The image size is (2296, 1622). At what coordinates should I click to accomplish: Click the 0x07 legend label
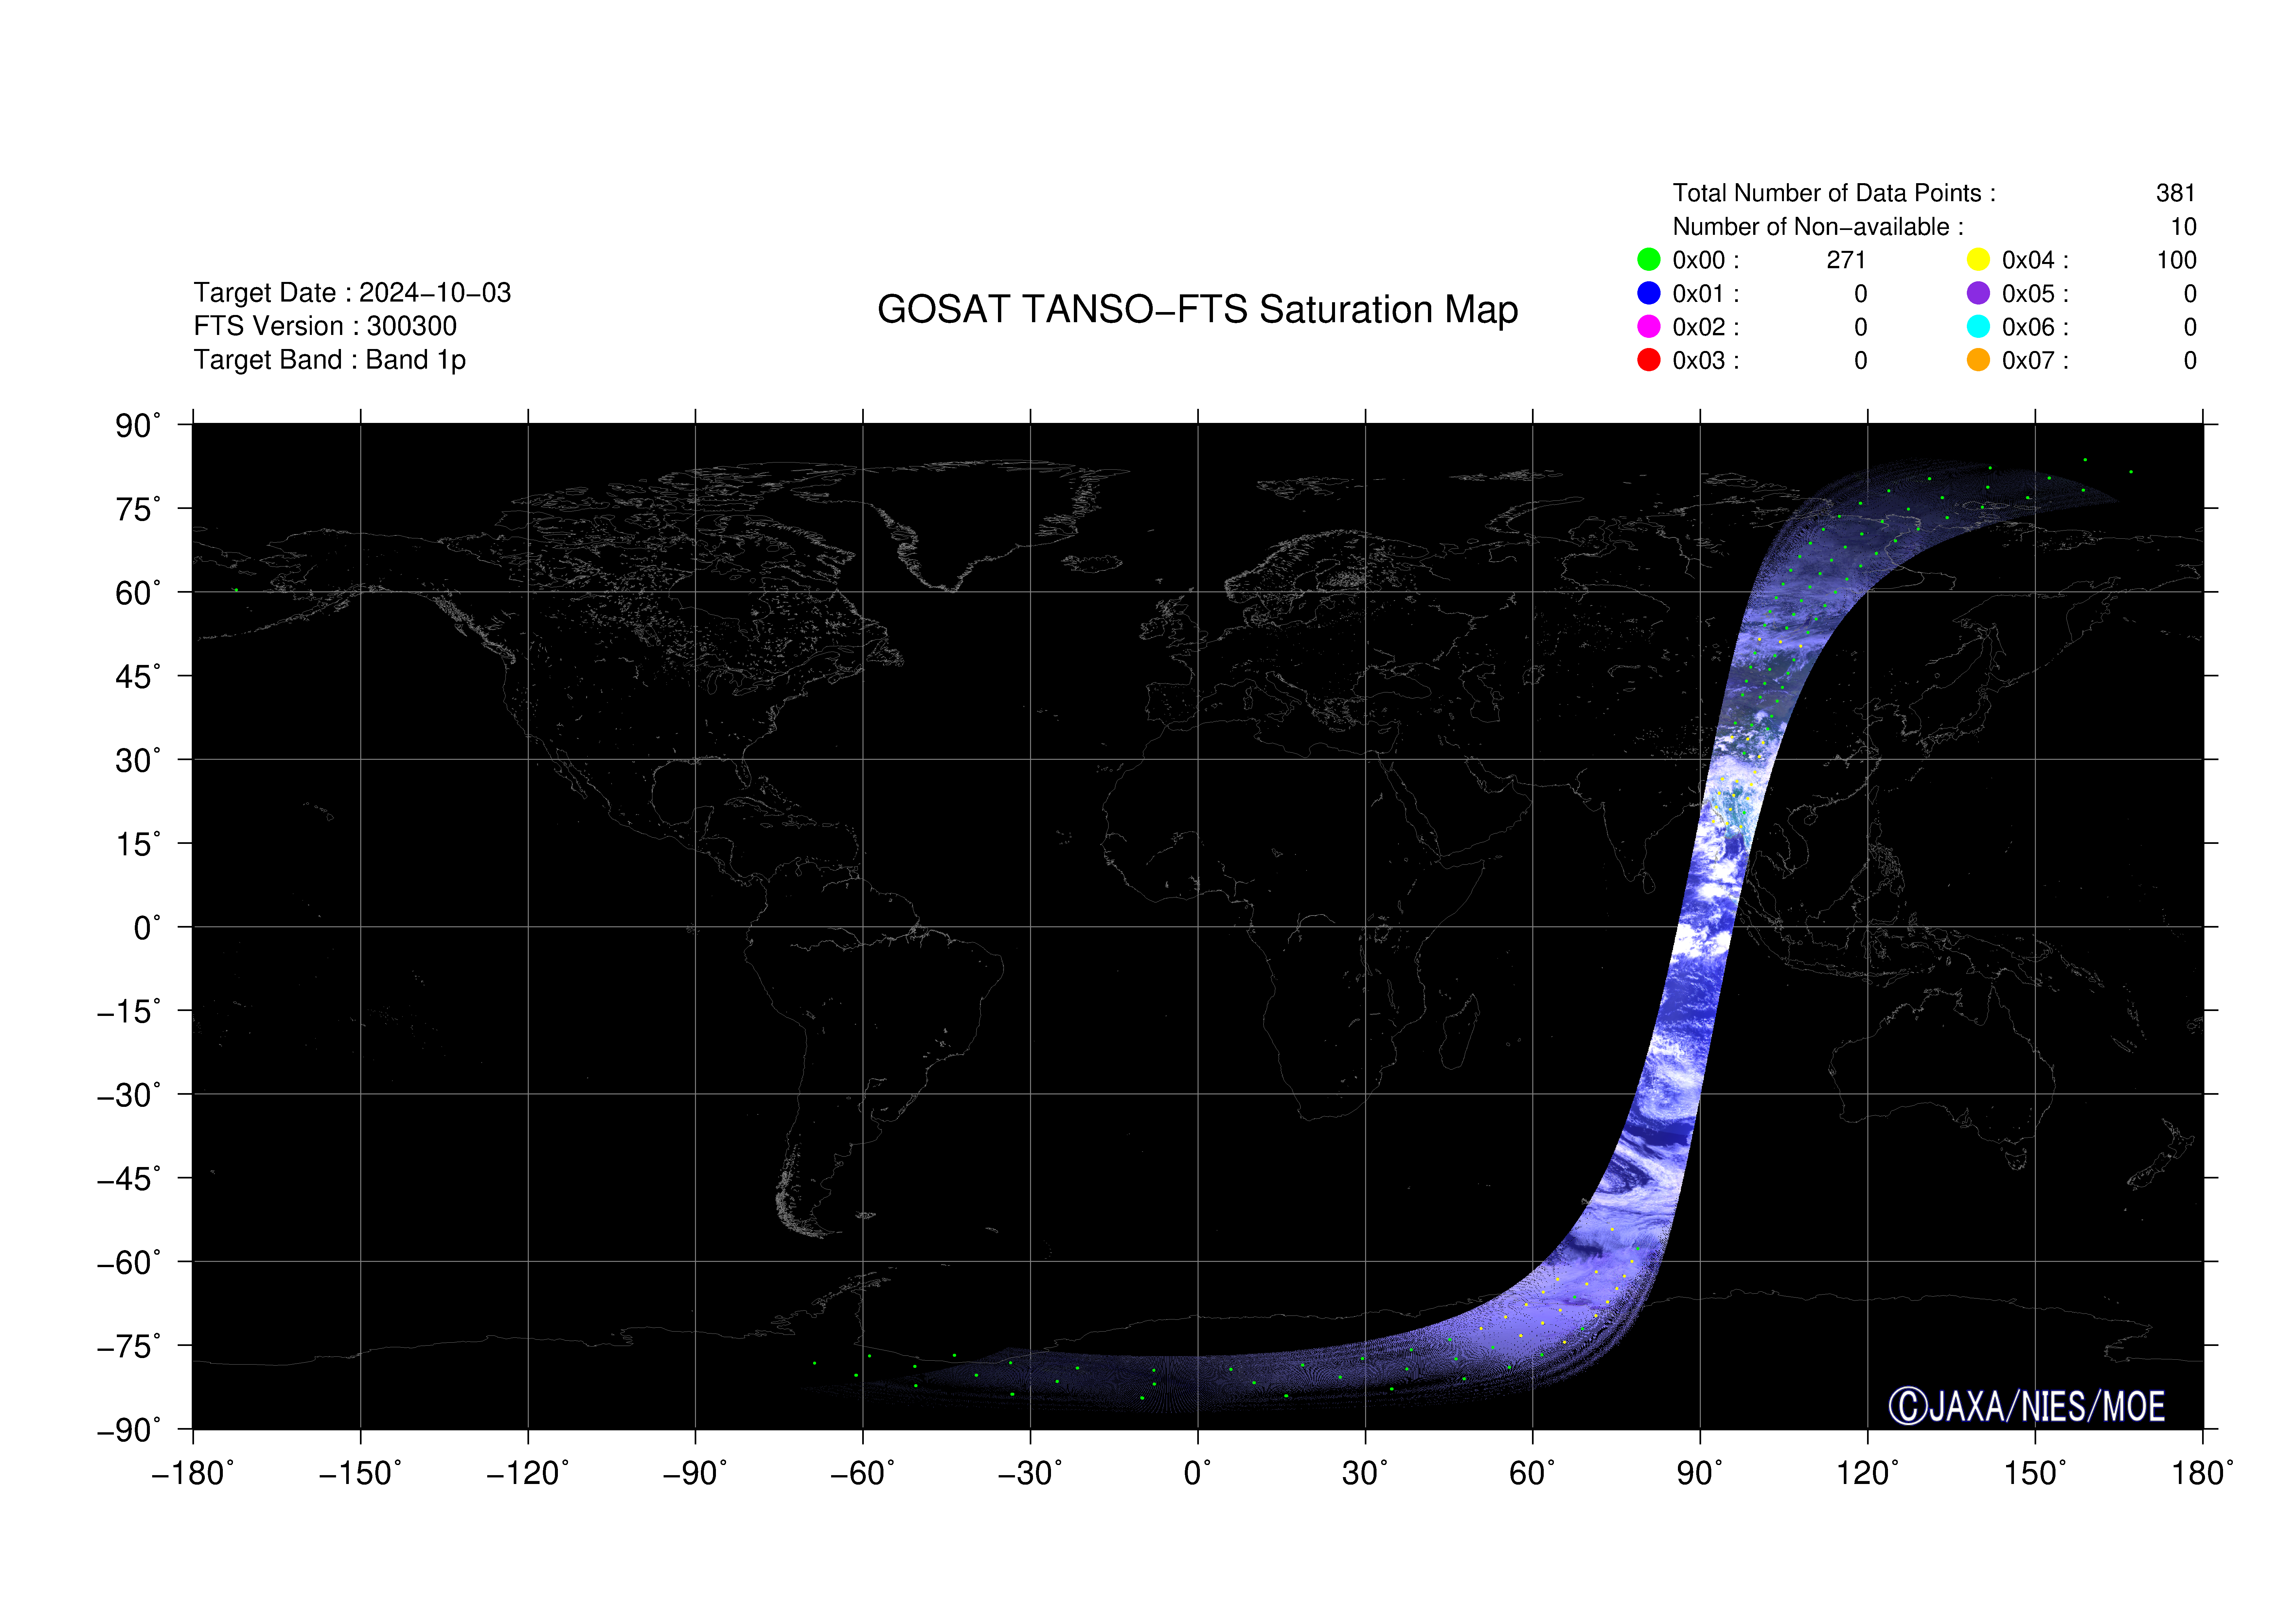(2035, 361)
